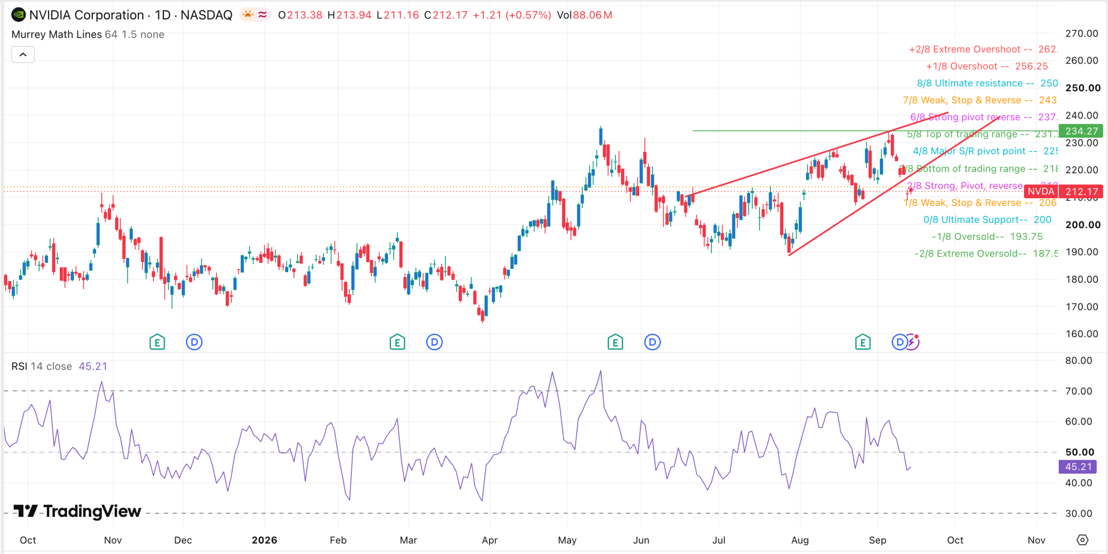Open the earnings marker in late May
The image size is (1108, 554).
click(x=615, y=342)
